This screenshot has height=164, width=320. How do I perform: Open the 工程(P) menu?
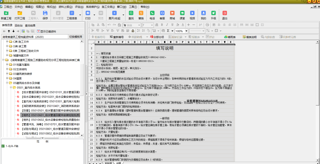tap(8, 7)
